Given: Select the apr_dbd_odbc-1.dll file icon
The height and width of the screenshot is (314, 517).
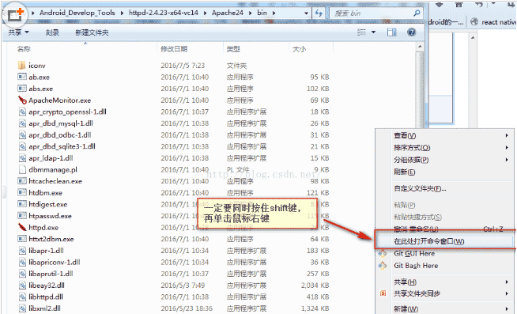Looking at the screenshot, I should (22, 135).
